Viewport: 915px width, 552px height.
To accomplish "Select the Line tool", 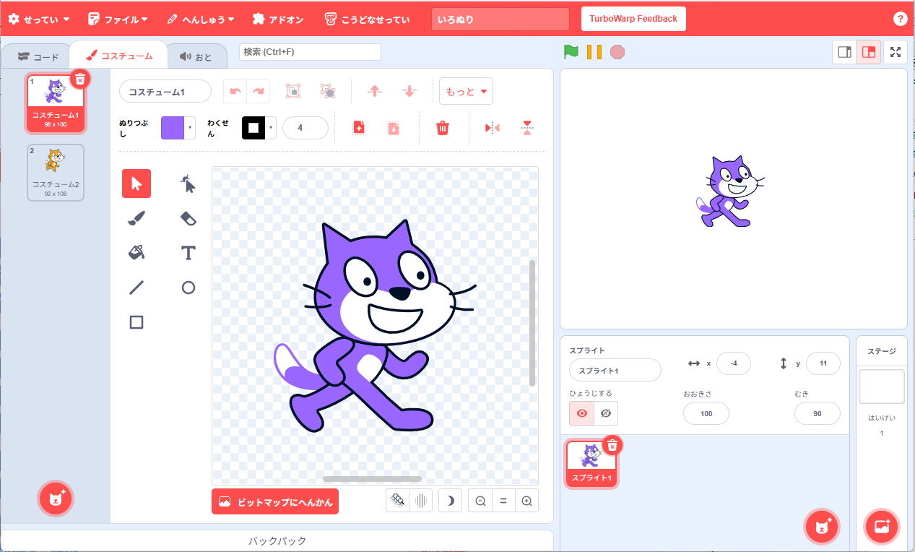I will [x=136, y=288].
